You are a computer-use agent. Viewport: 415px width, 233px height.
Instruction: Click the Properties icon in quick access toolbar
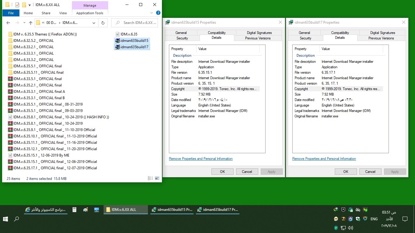[17, 5]
